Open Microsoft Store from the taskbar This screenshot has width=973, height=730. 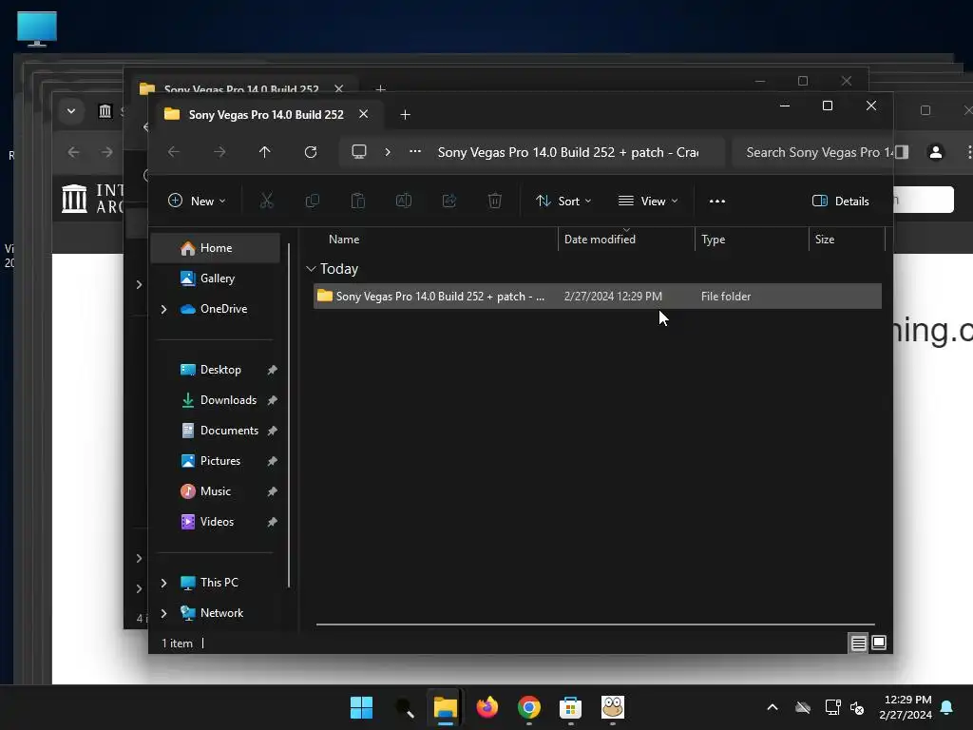click(570, 707)
